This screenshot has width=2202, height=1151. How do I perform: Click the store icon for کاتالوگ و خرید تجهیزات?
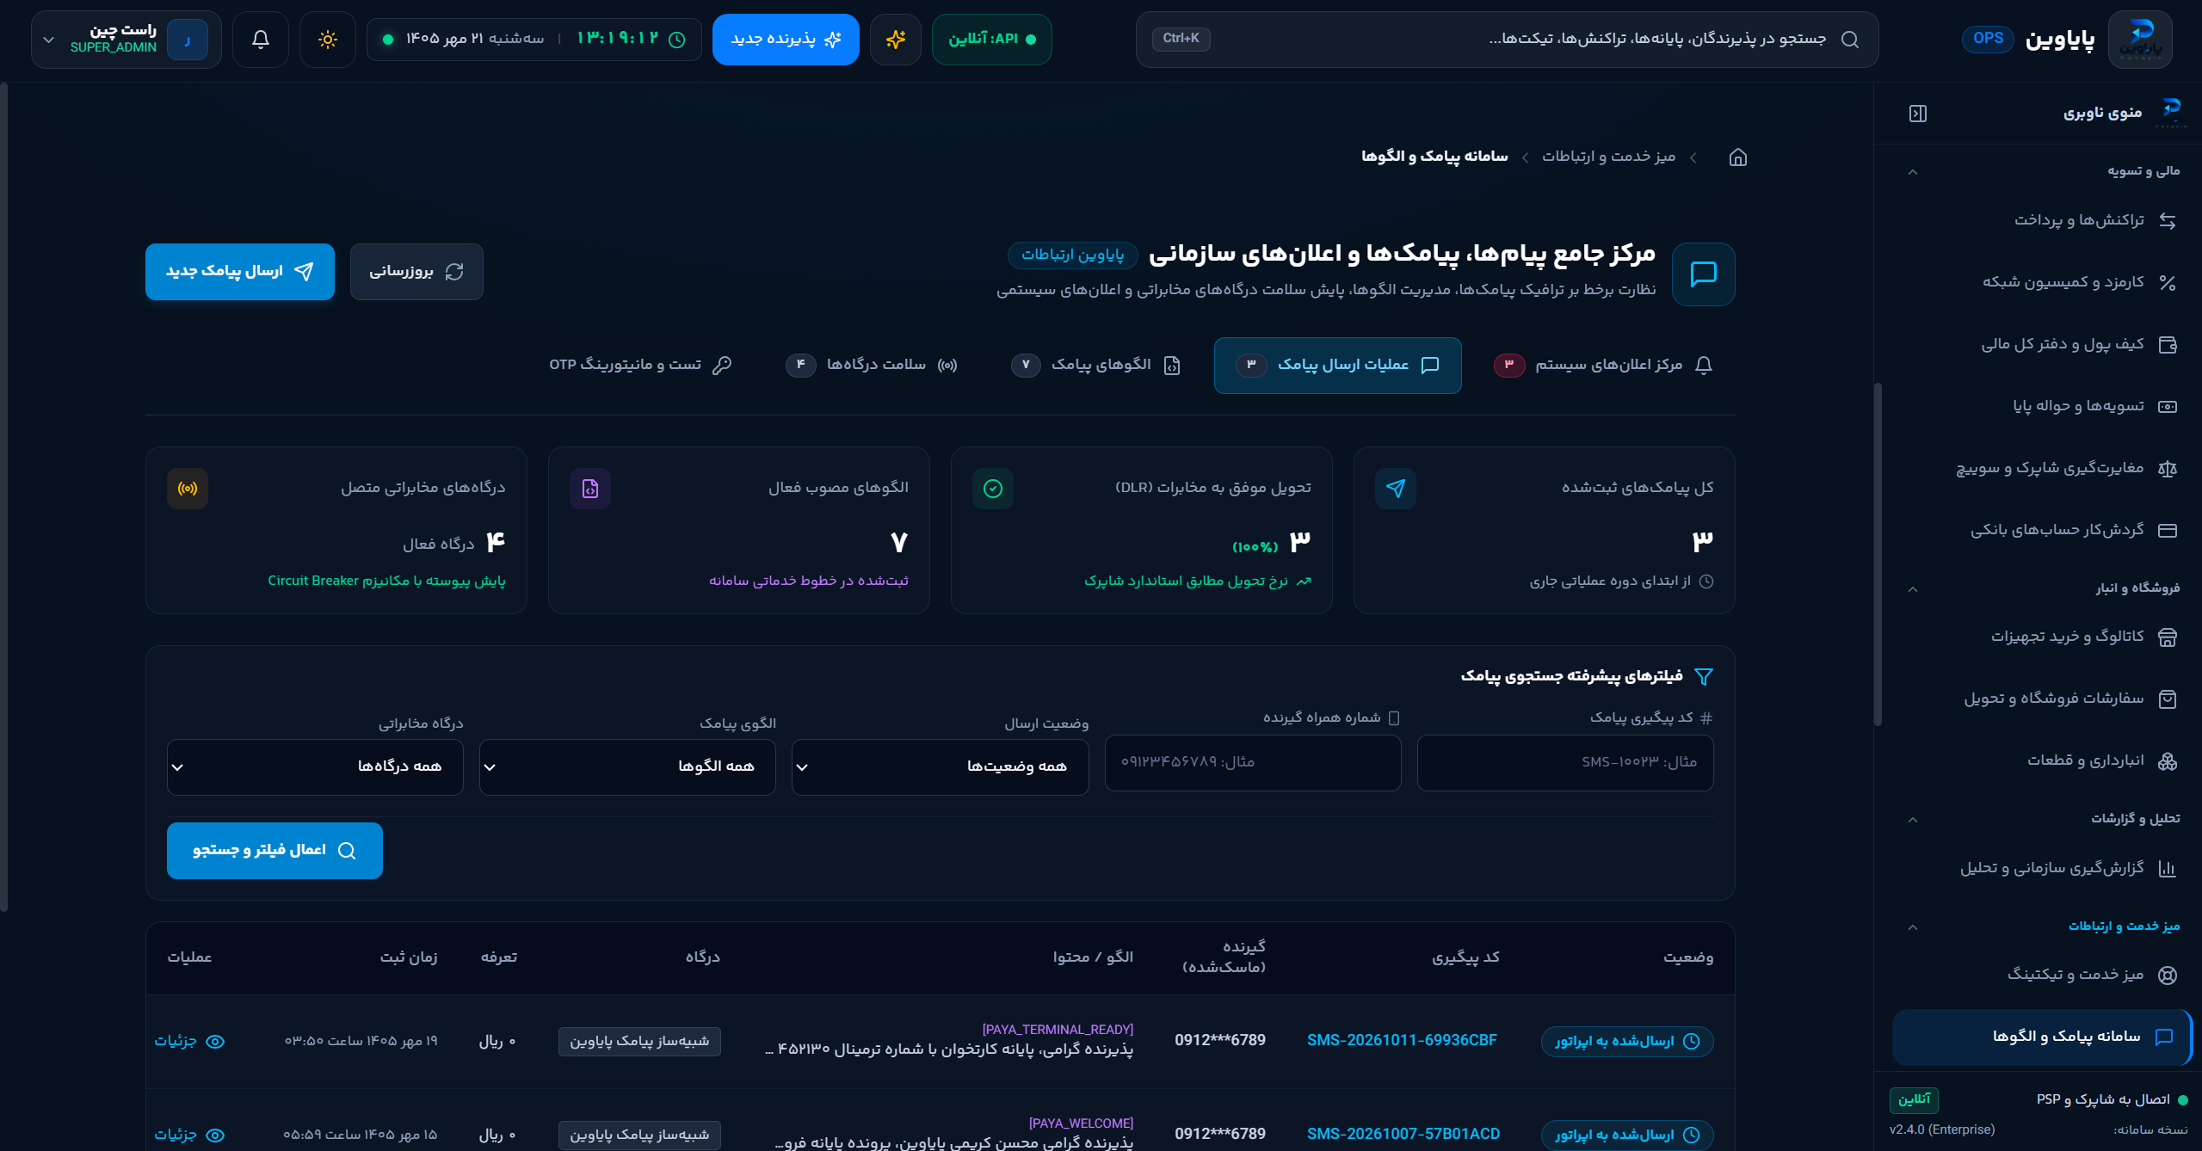tap(2168, 637)
